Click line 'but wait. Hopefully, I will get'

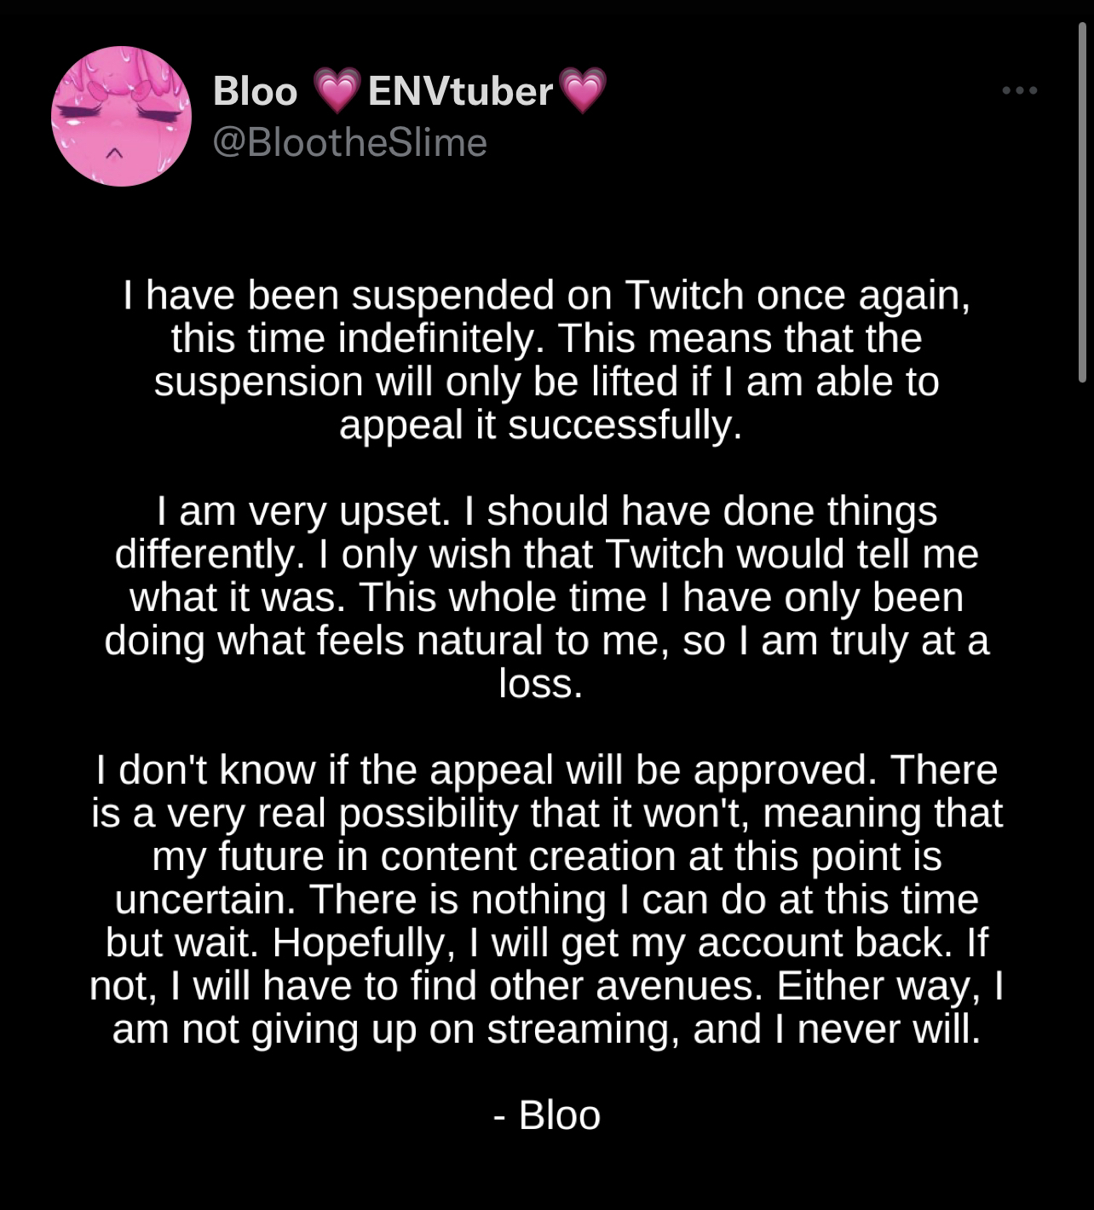546,942
